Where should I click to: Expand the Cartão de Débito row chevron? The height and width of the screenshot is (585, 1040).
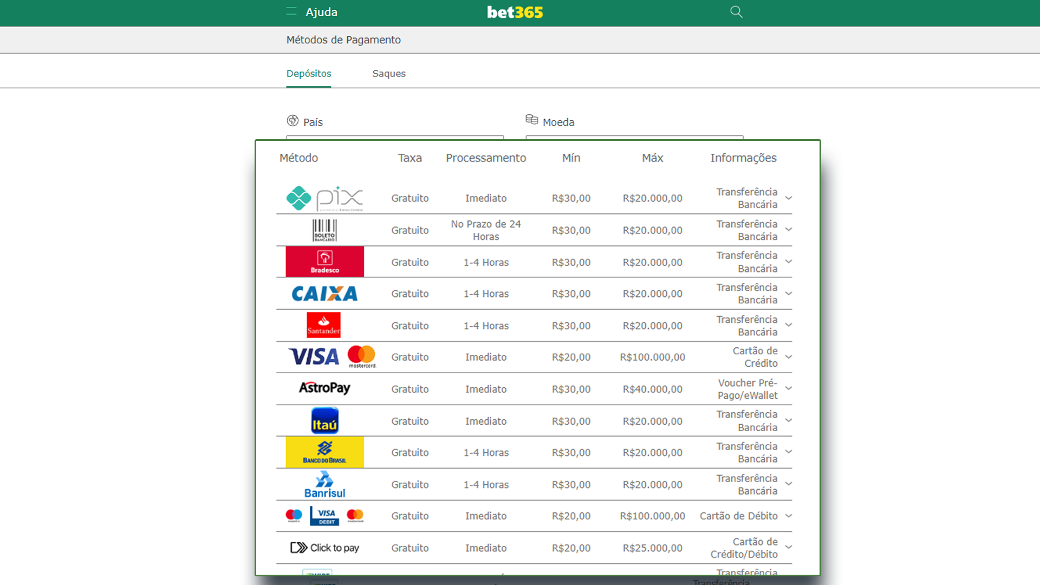(x=789, y=516)
